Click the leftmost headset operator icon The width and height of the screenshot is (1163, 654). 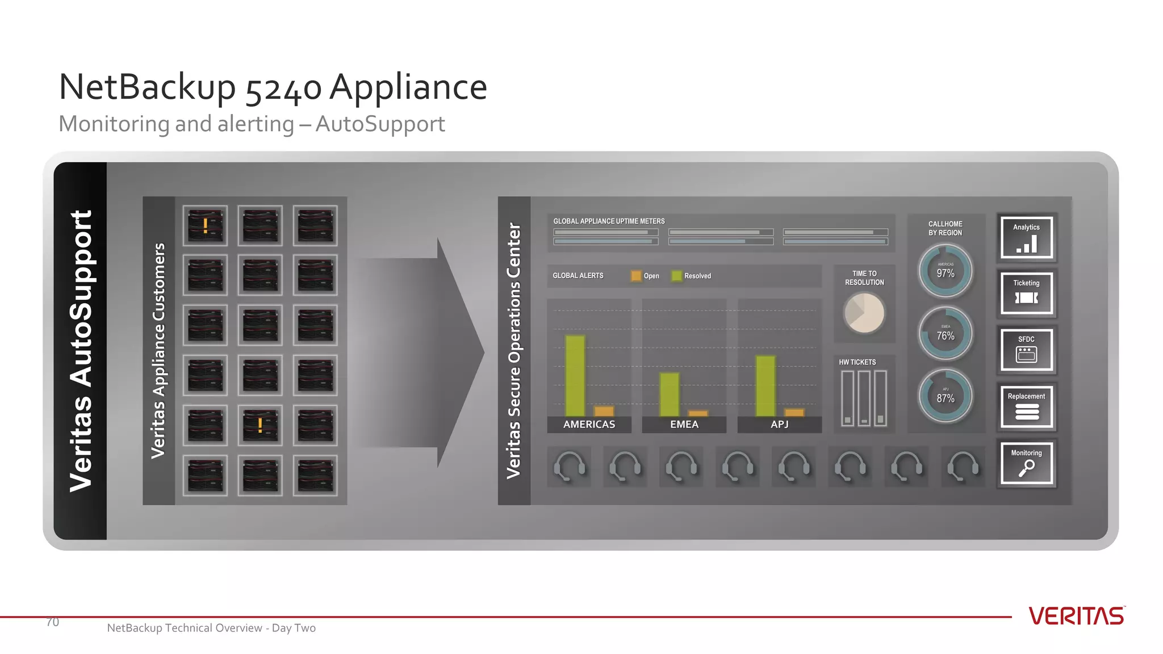point(569,467)
